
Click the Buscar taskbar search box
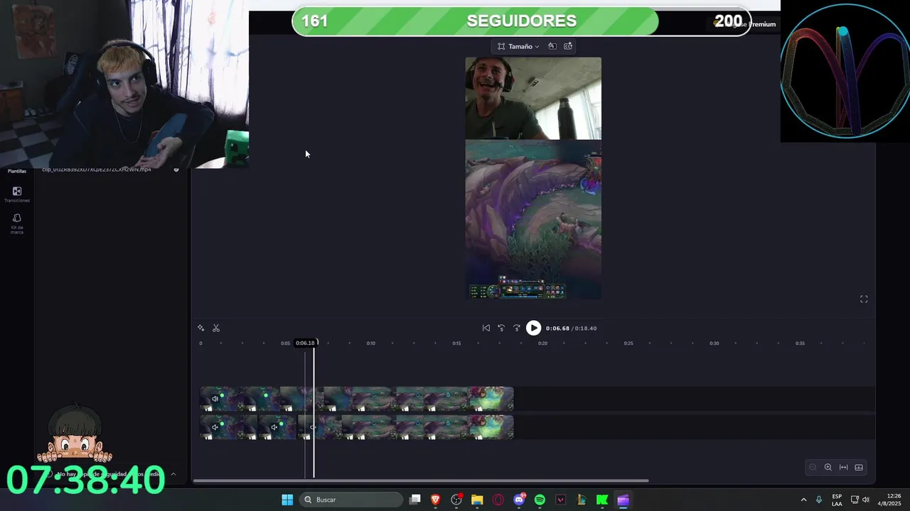(351, 500)
